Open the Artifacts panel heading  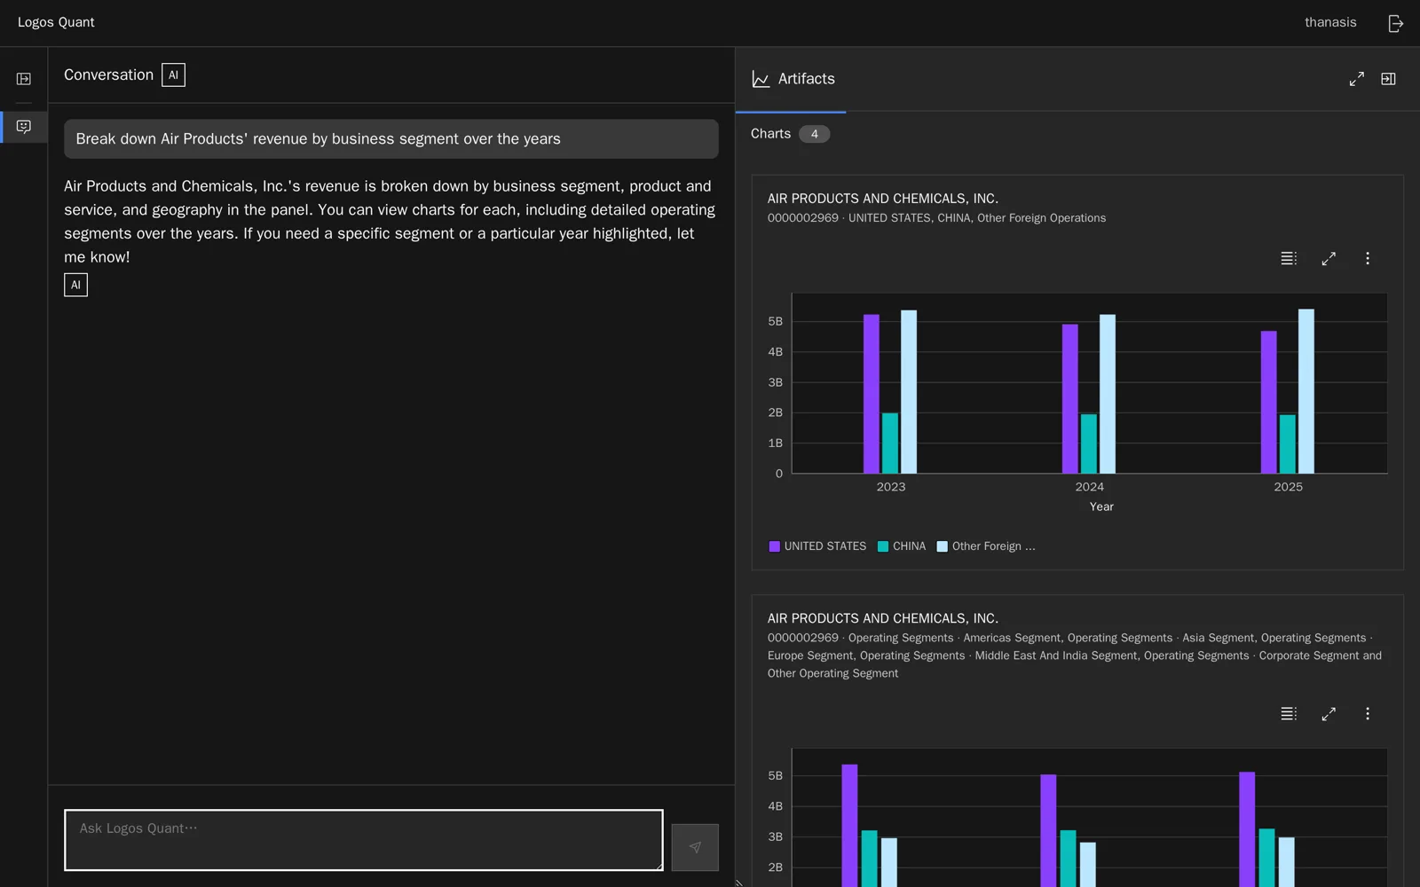806,79
